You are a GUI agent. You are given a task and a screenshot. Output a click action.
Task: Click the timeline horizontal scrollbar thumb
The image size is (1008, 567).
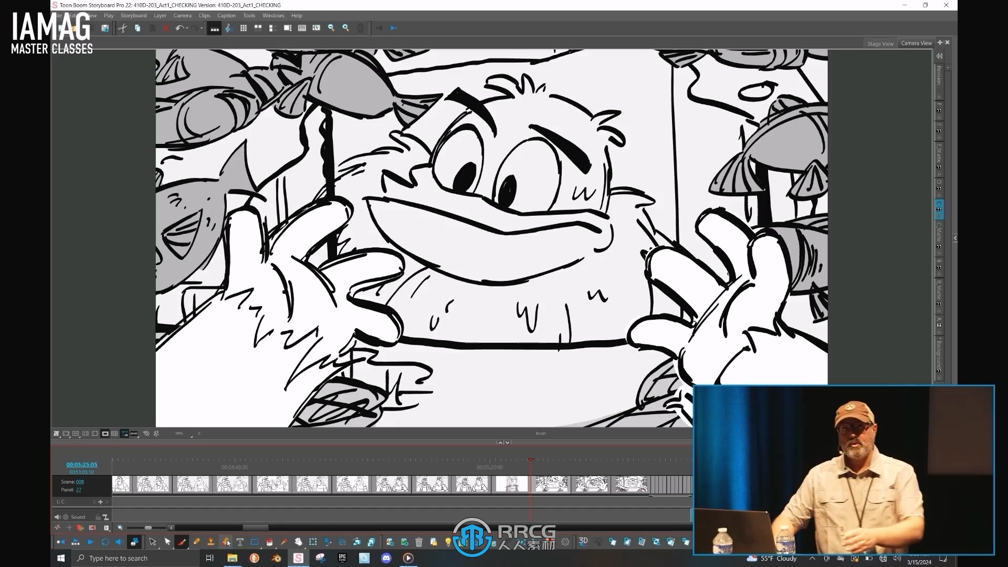256,528
